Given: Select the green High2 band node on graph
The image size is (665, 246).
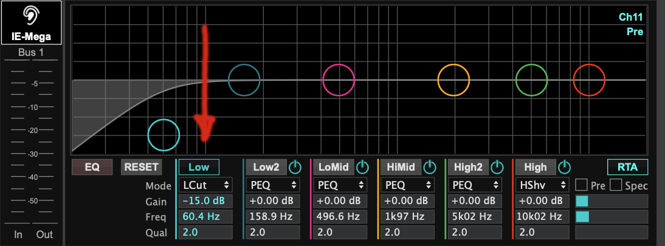Looking at the screenshot, I should (x=531, y=80).
